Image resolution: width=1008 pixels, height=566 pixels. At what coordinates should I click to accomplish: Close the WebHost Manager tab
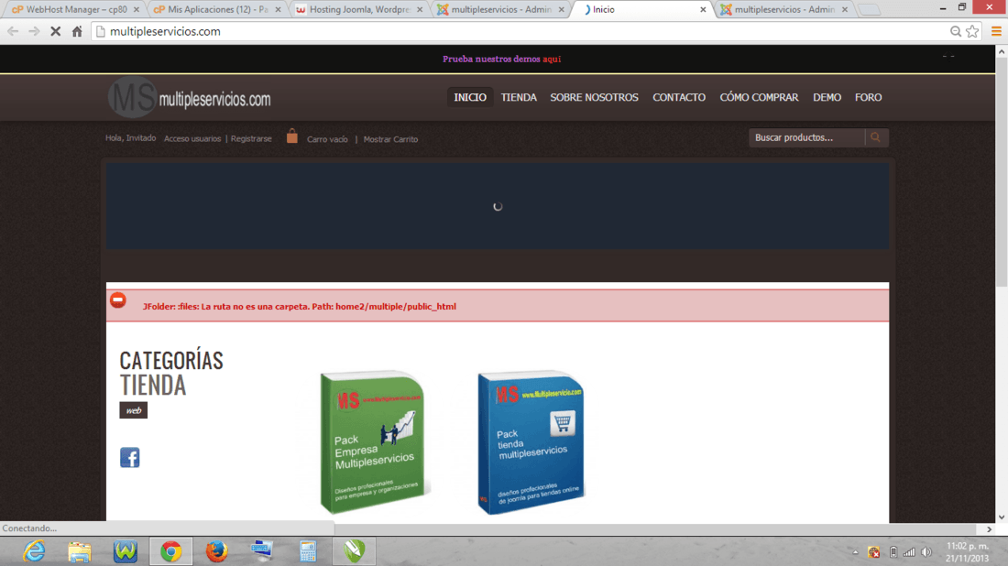(137, 10)
